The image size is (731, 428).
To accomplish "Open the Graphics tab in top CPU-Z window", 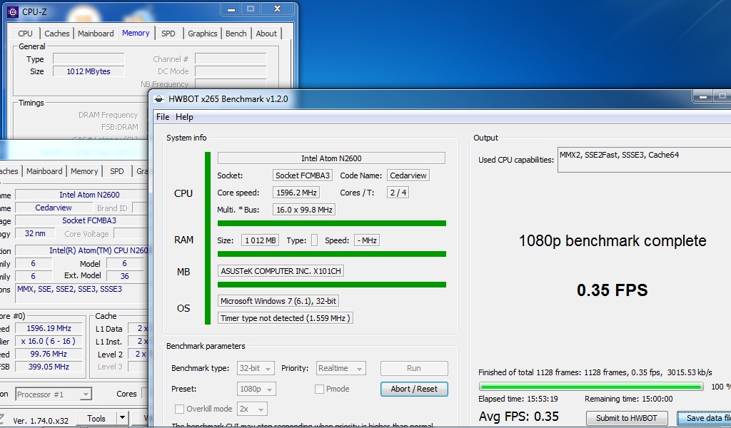I will click(x=202, y=34).
